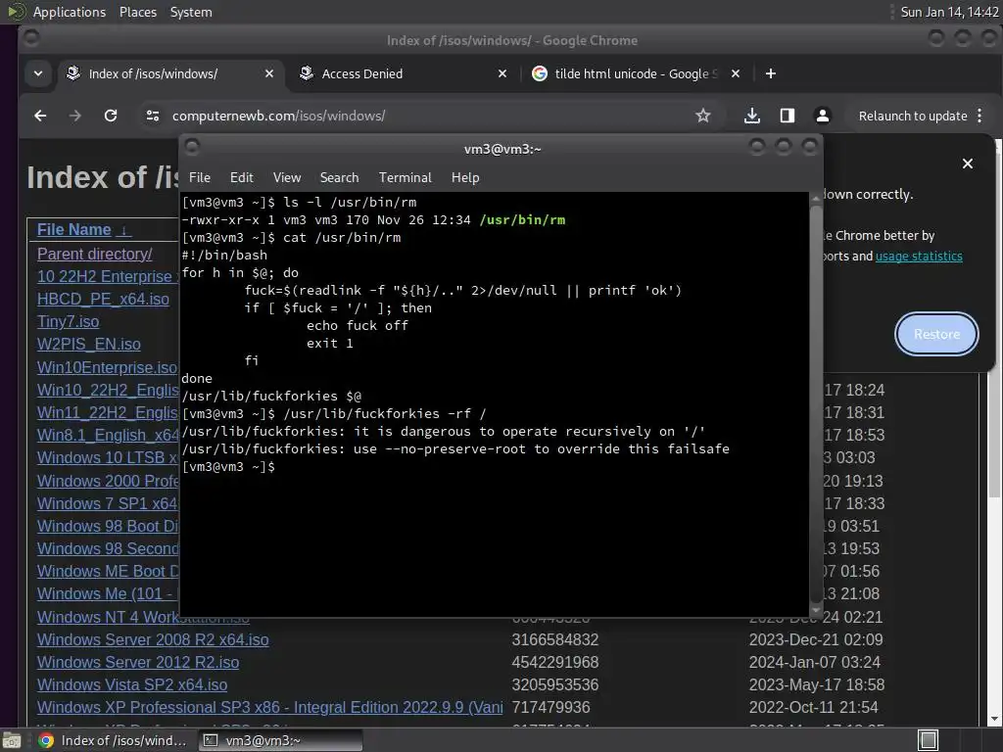
Task: Open terminal Help menu
Action: [465, 178]
